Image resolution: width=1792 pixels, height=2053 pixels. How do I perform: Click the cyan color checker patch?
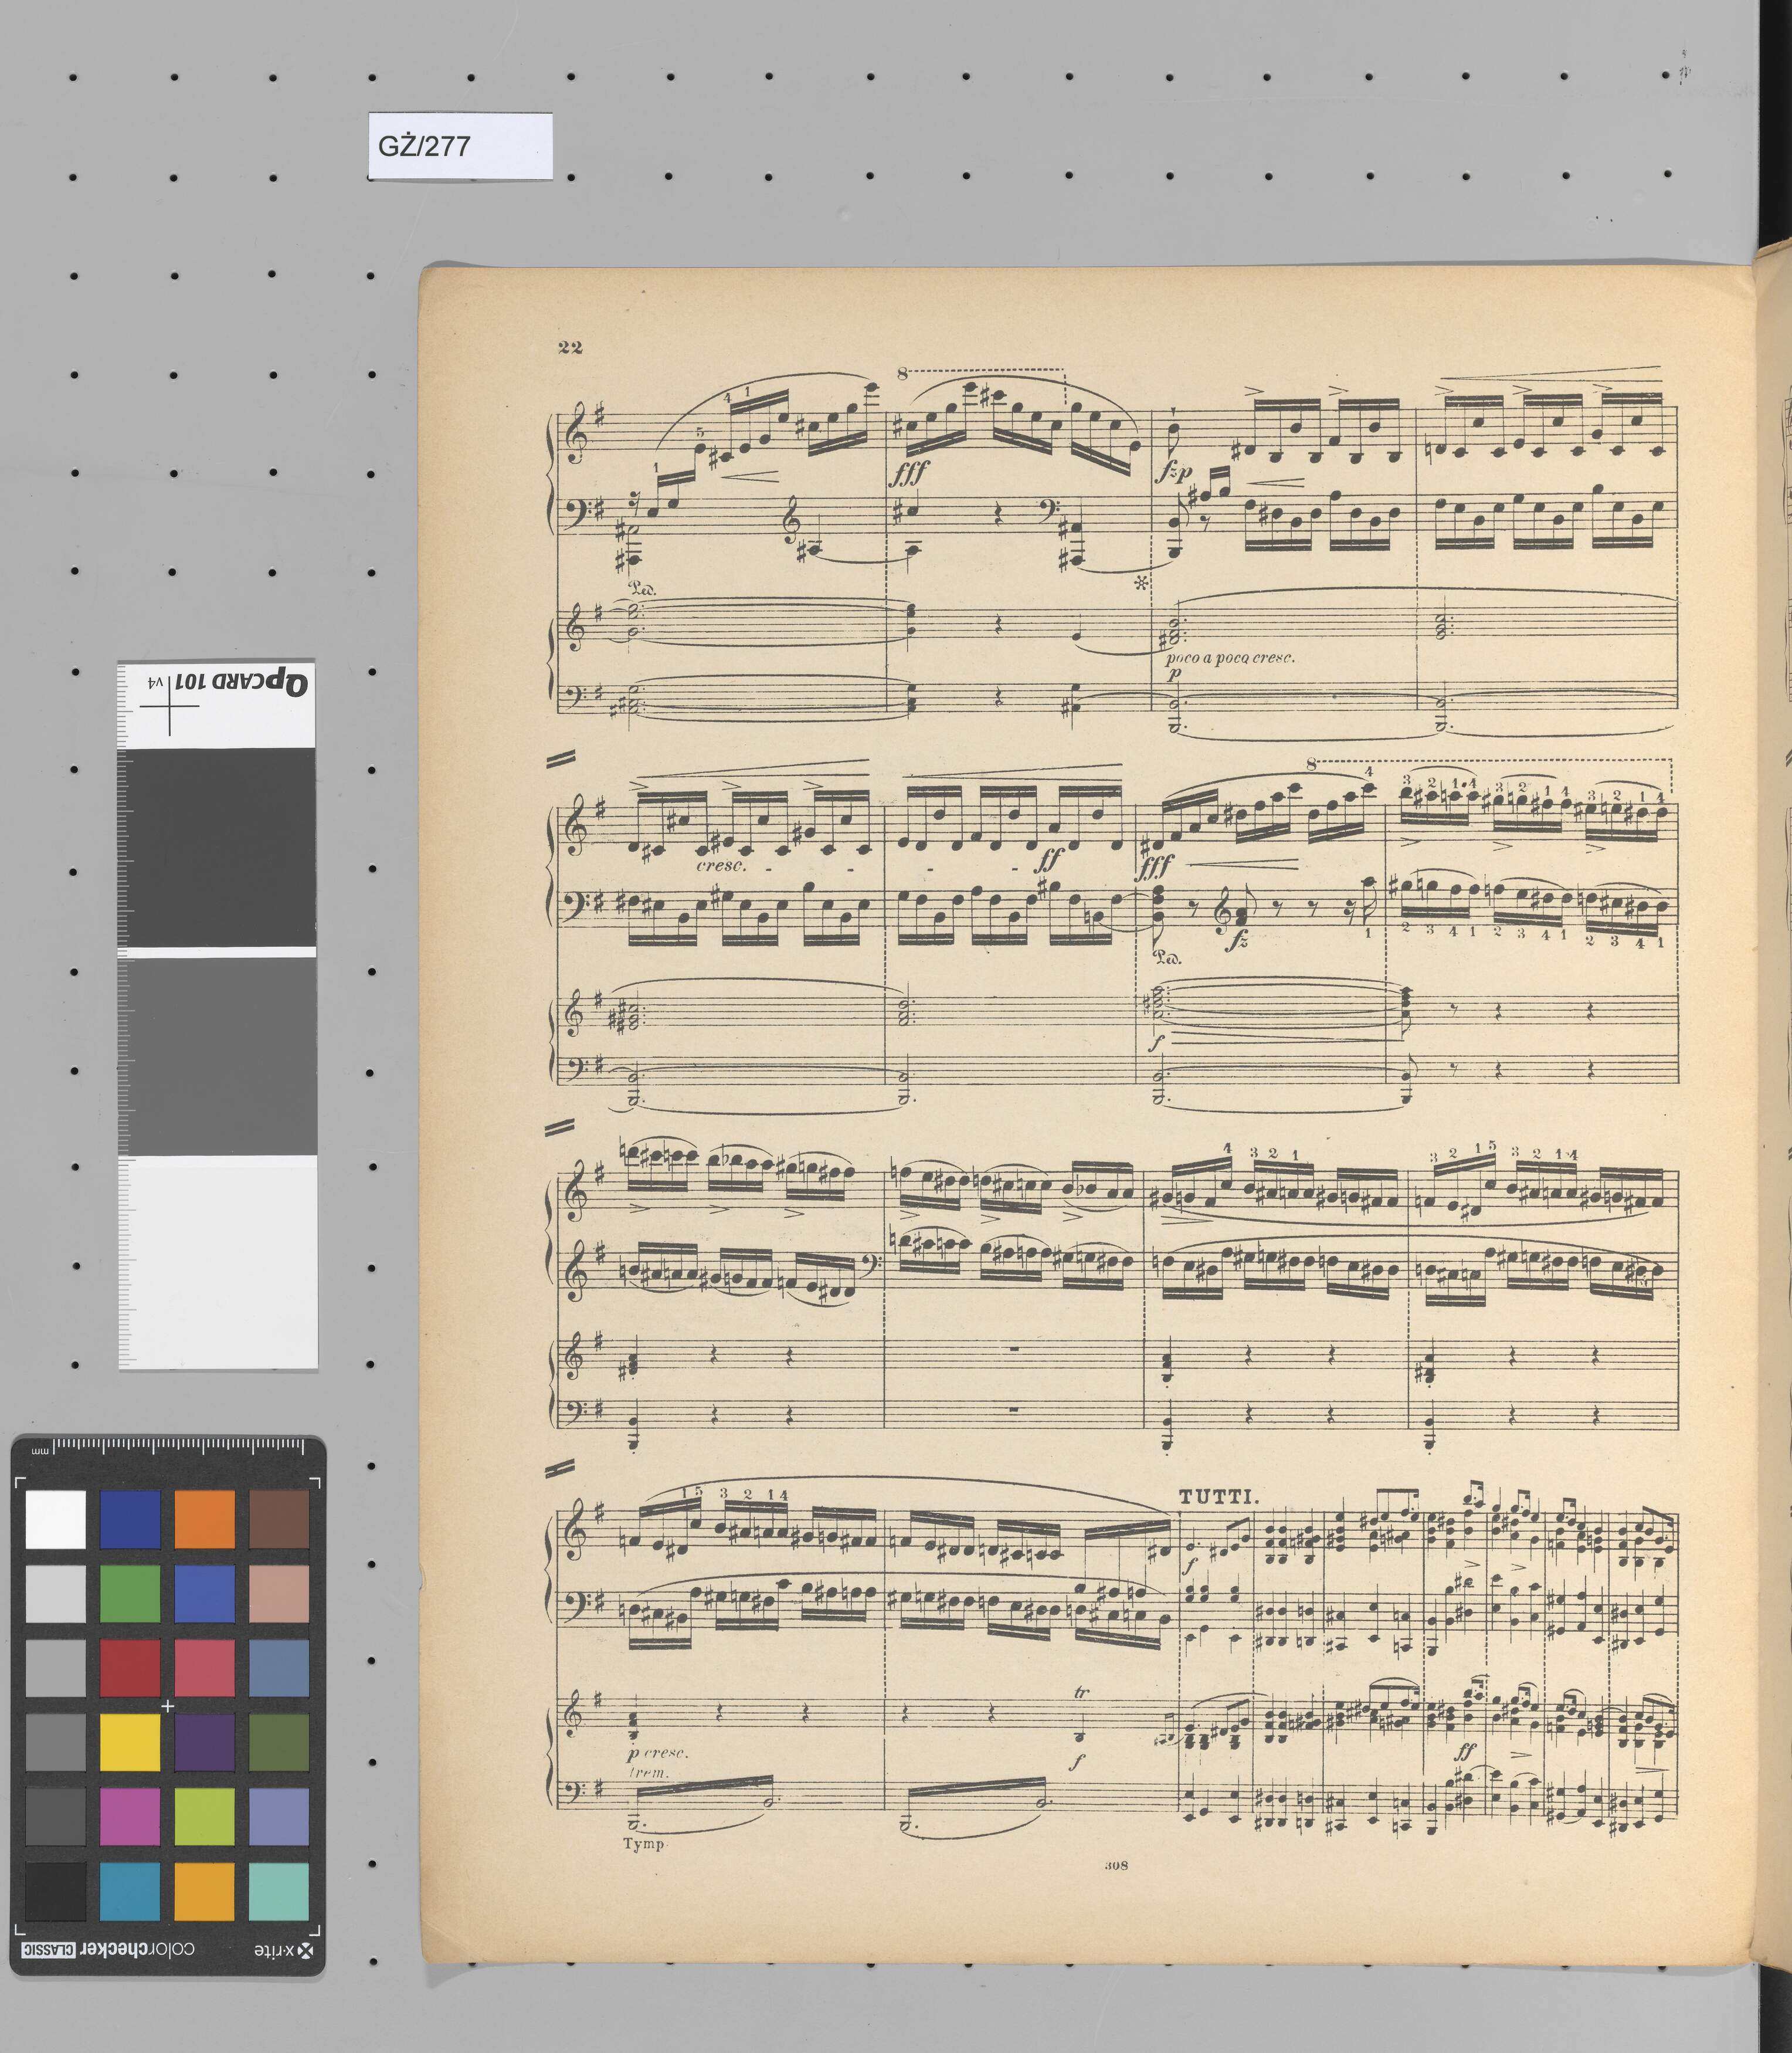pos(129,1891)
